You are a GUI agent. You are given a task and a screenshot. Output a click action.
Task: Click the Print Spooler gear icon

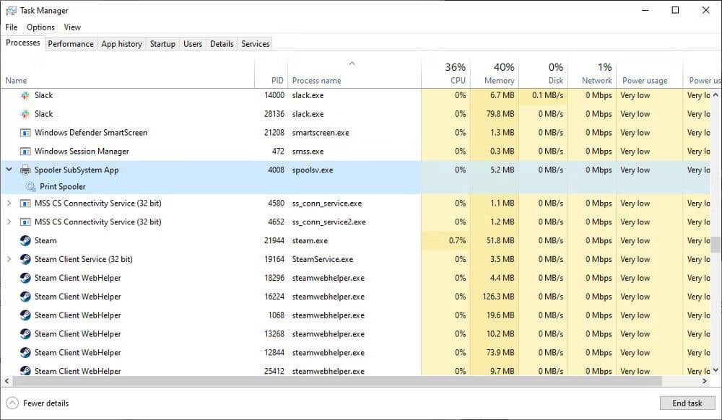30,186
